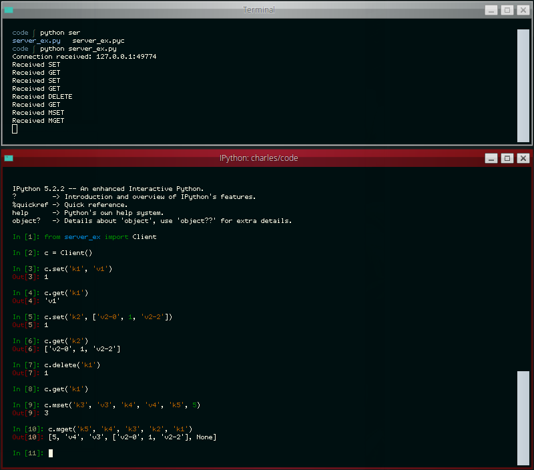
Task: Close the IPython charles/code window
Action: click(523, 158)
